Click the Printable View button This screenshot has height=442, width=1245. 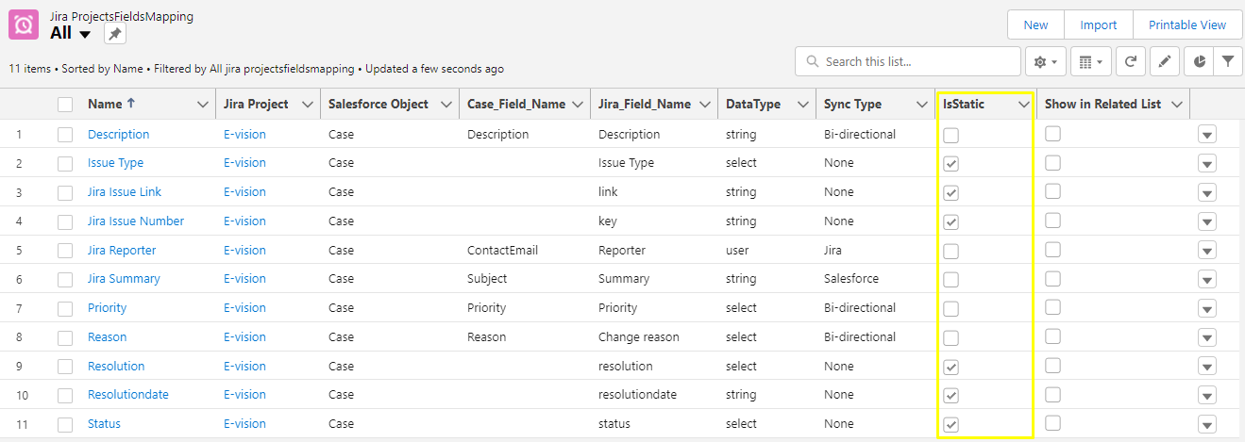1187,25
